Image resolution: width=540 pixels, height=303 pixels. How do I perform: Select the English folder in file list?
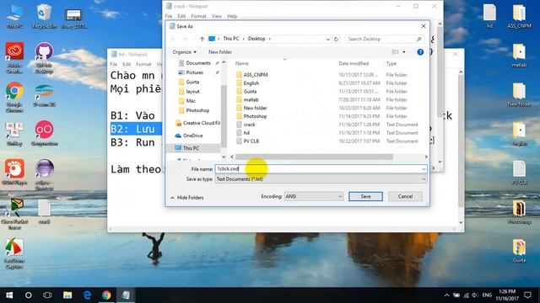(x=251, y=83)
